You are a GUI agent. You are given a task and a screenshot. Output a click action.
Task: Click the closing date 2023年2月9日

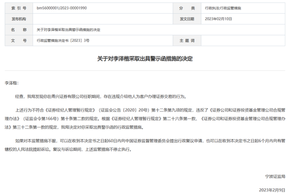[x=272, y=190]
